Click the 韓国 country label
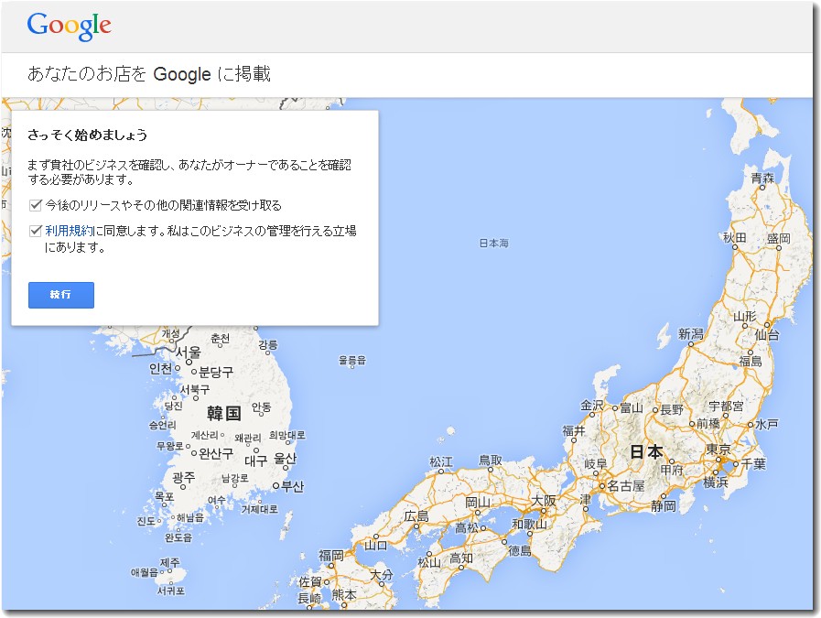The height and width of the screenshot is (618, 821). click(224, 413)
